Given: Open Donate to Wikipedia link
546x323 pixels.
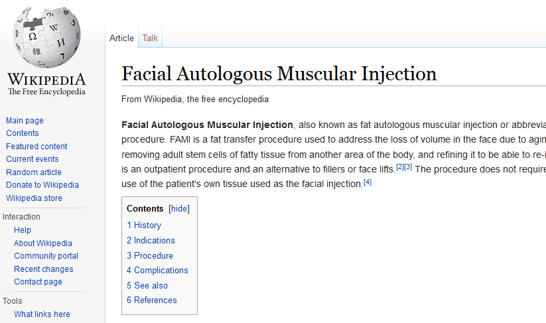Looking at the screenshot, I should click(x=42, y=185).
